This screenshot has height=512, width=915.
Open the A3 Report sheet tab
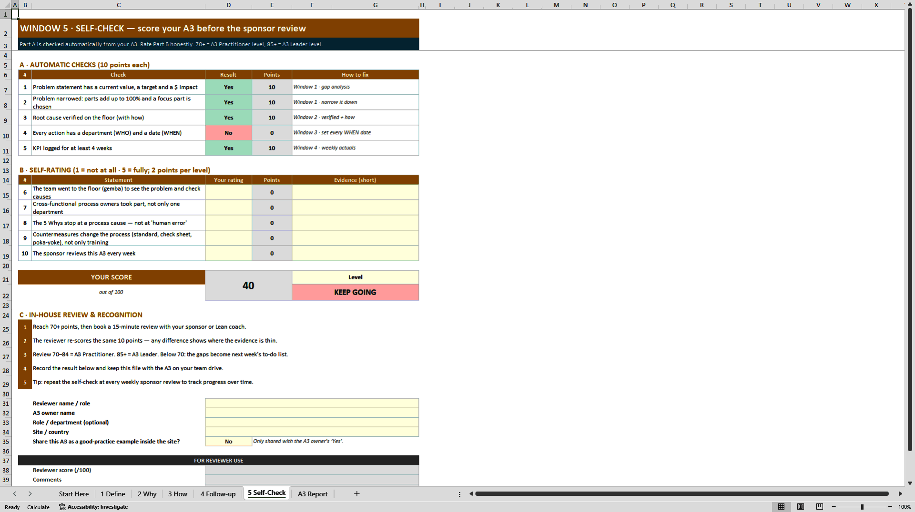[x=313, y=494]
